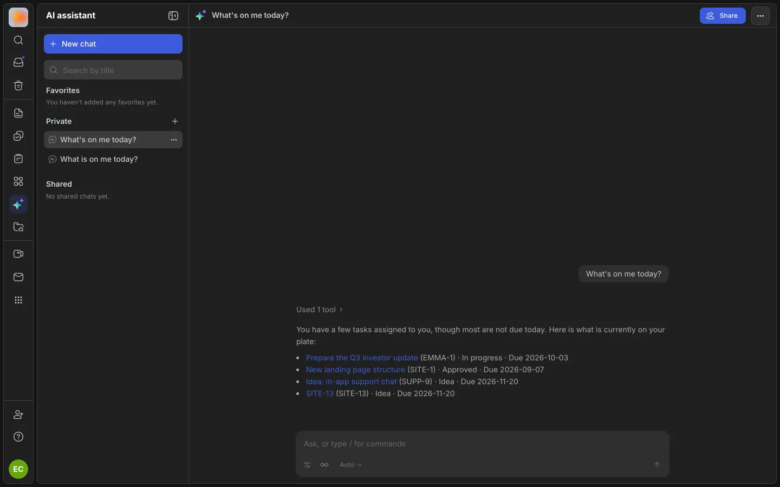Open the help question mark icon

point(18,437)
